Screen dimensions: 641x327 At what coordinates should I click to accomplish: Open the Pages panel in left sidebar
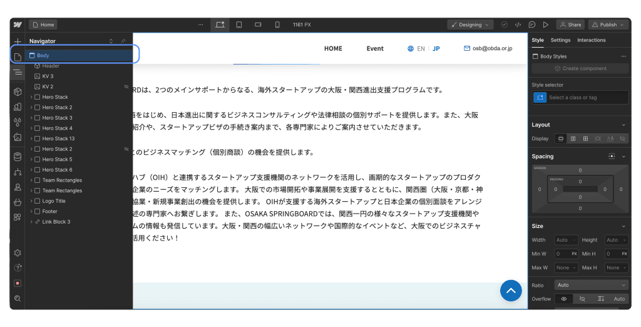coord(18,57)
